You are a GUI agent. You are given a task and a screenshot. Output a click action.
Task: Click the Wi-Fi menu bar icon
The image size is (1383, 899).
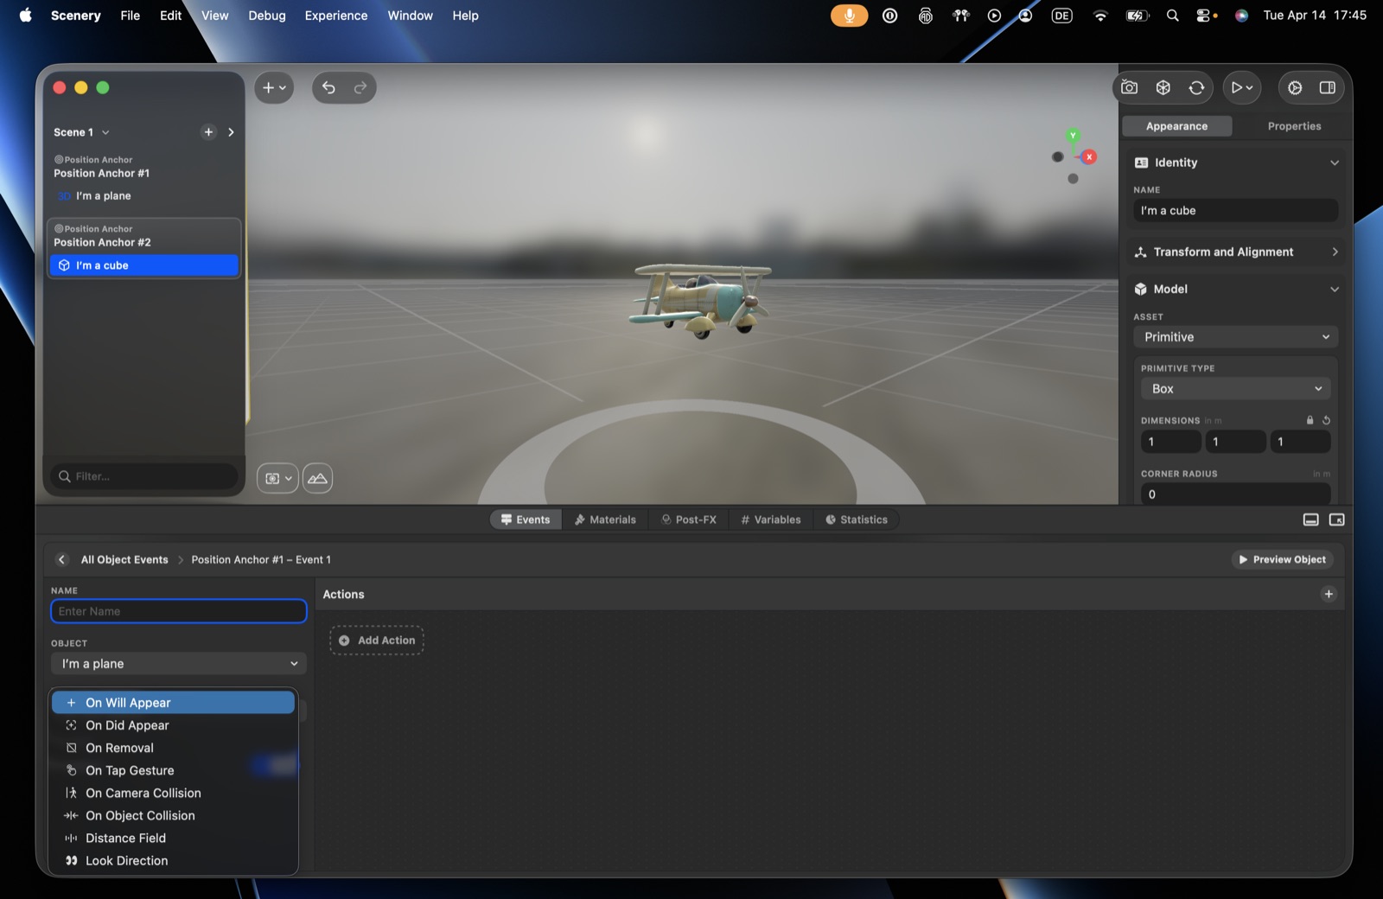point(1099,16)
